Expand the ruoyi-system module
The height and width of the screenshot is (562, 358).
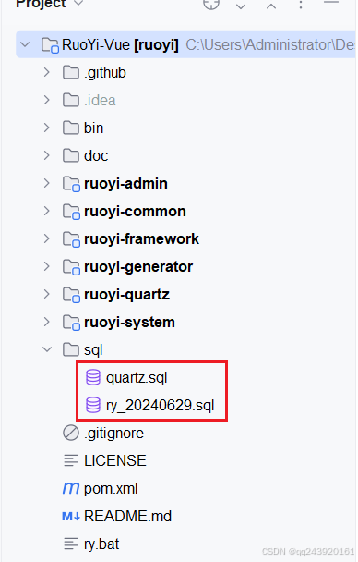[46, 322]
